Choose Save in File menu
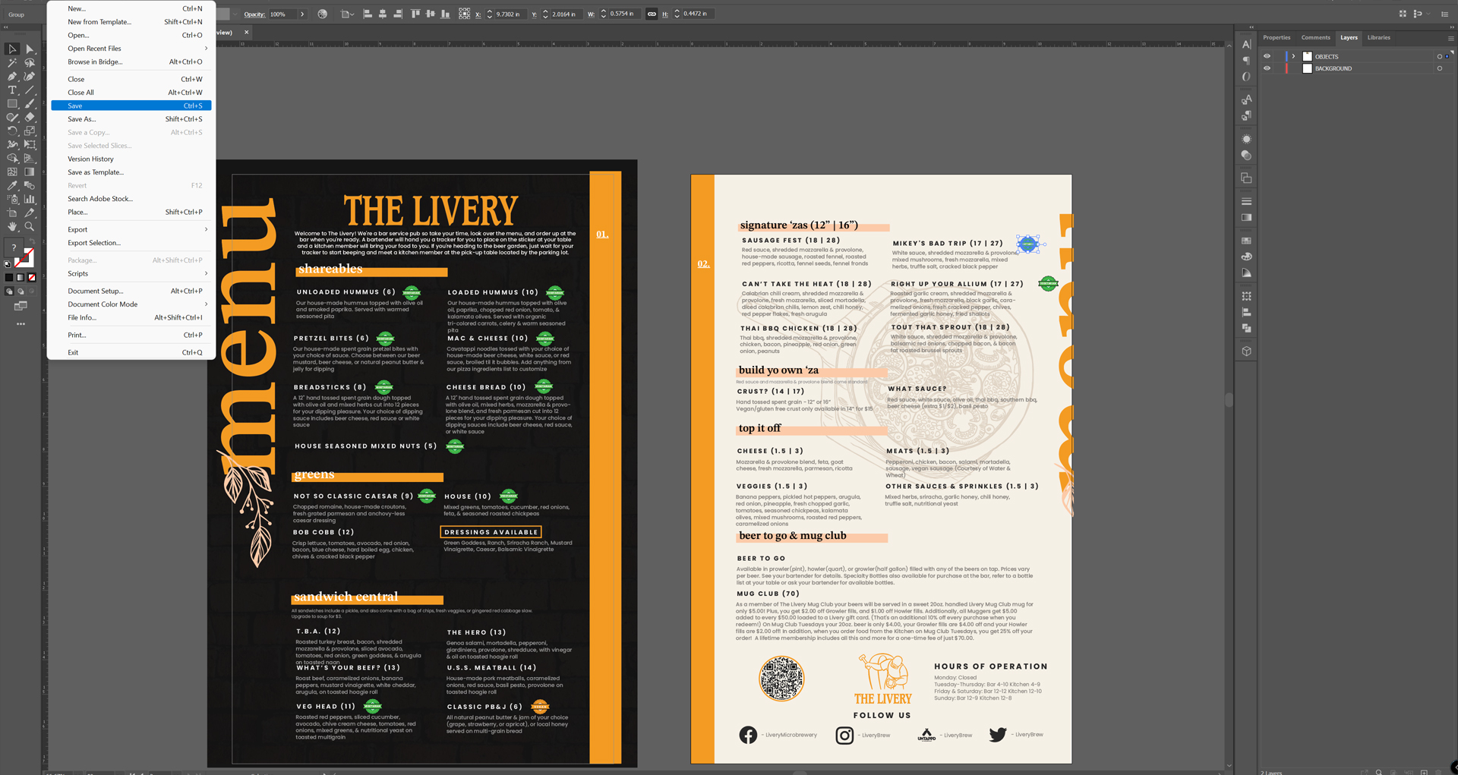1458x775 pixels. tap(131, 106)
